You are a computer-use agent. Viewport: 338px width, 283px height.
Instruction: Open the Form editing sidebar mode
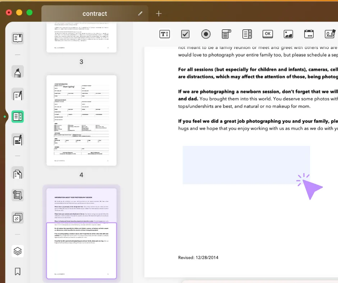click(17, 117)
